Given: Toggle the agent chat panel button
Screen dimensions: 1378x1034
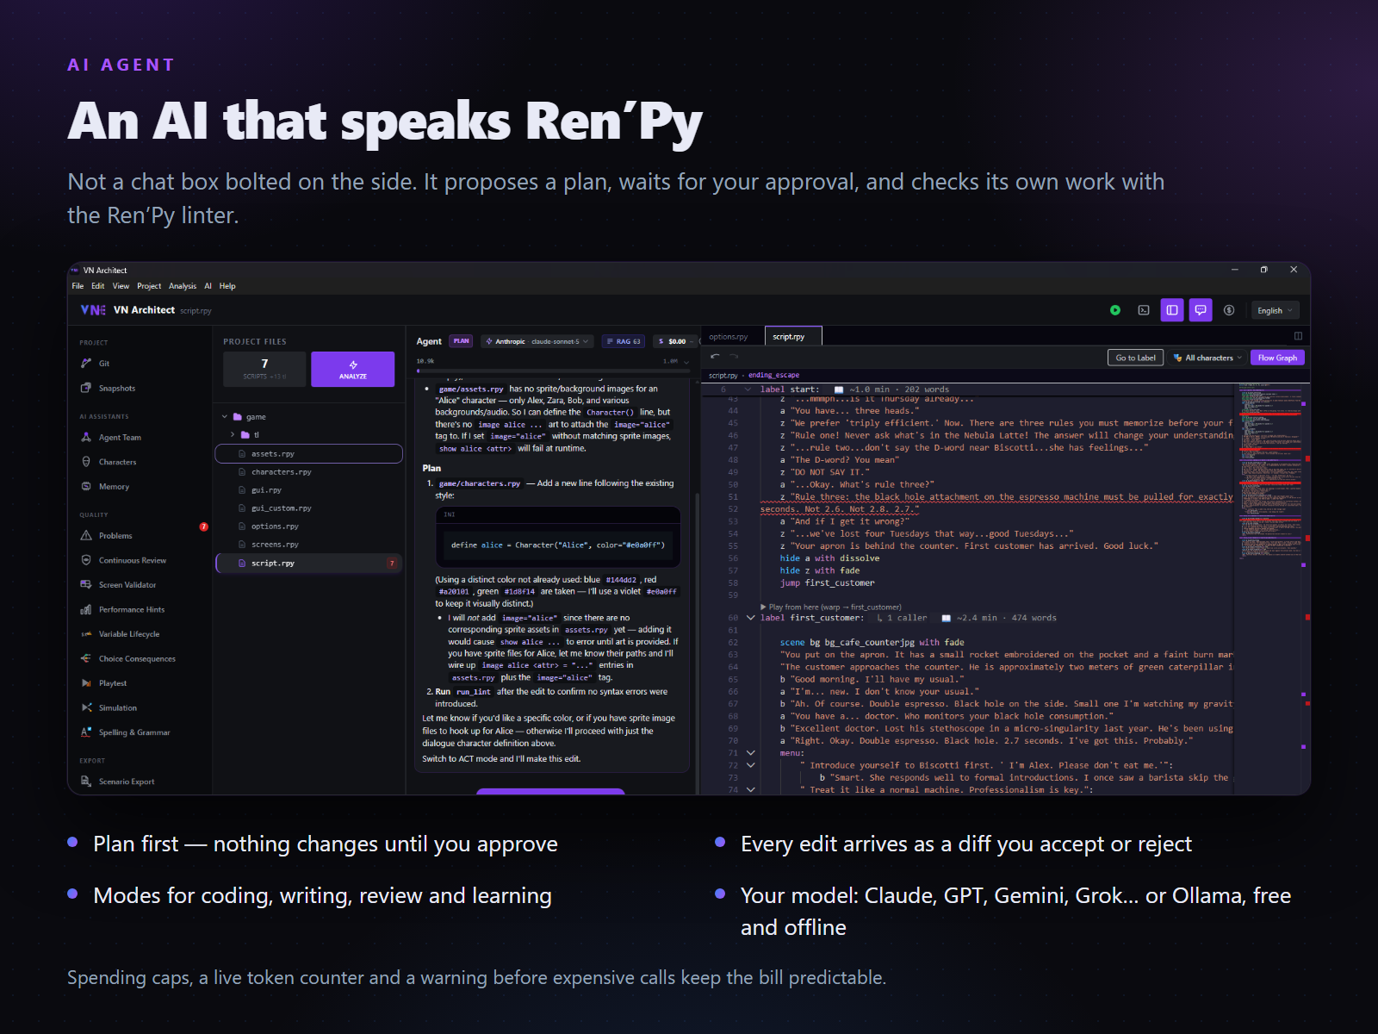Looking at the screenshot, I should point(1201,310).
